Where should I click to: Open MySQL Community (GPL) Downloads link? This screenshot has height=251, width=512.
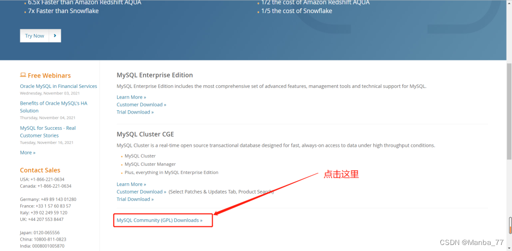tap(160, 220)
